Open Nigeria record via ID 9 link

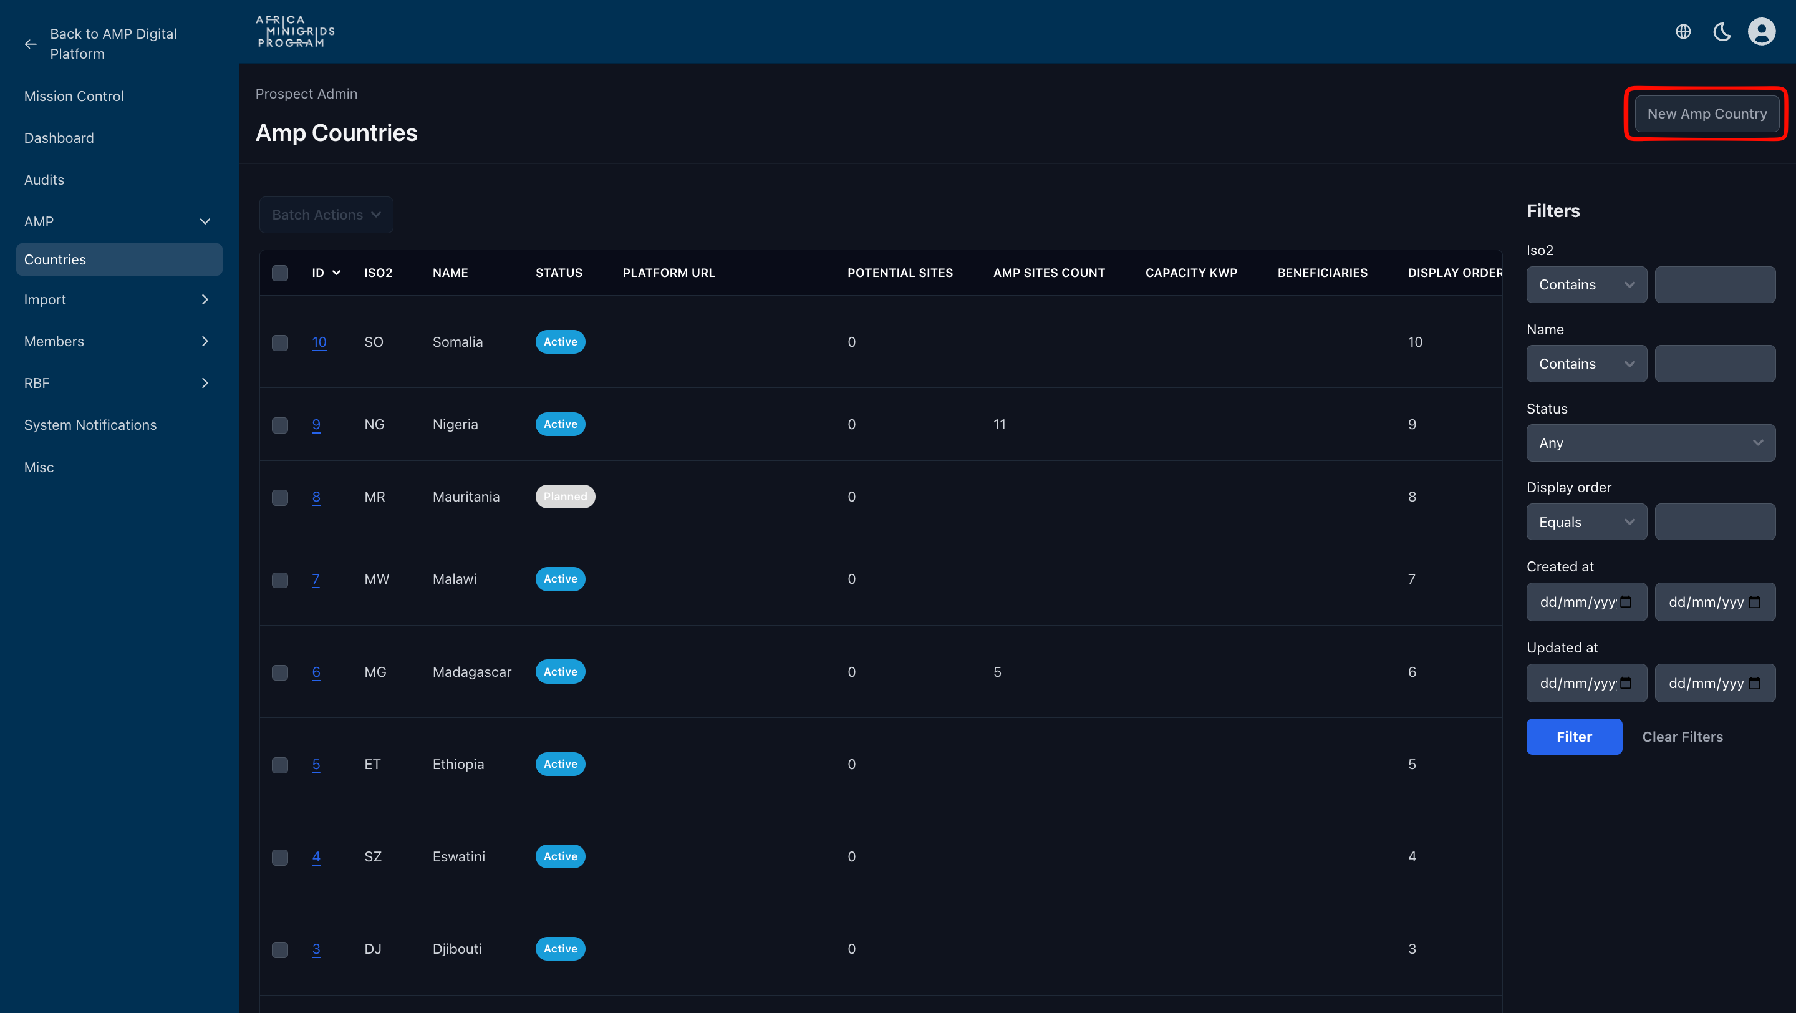tap(316, 424)
